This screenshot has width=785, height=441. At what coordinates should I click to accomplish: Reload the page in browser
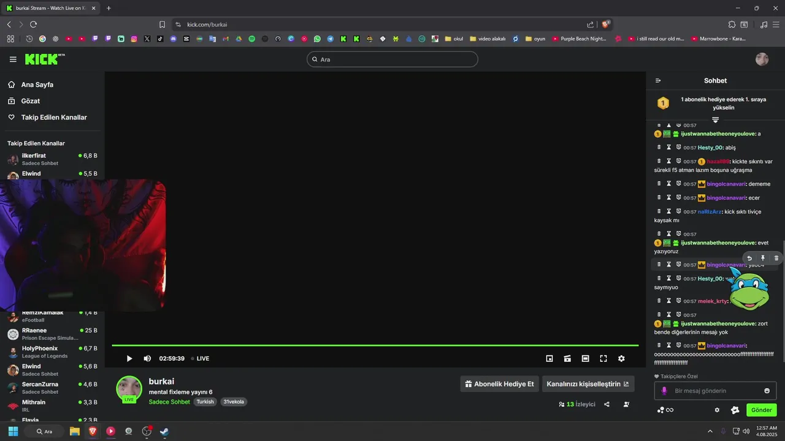33,24
